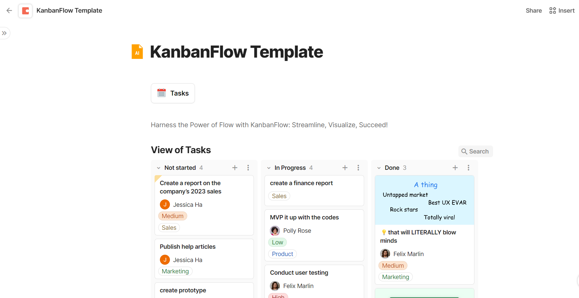This screenshot has width=579, height=298.
Task: Click the back arrow in the top bar
Action: pos(9,10)
